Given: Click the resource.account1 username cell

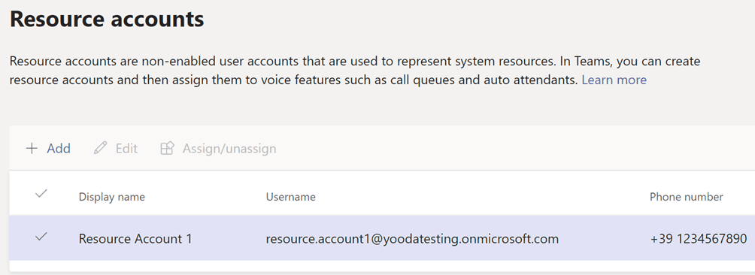Looking at the screenshot, I should click(412, 238).
